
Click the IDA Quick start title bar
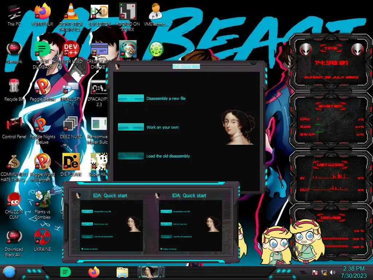tap(186, 66)
